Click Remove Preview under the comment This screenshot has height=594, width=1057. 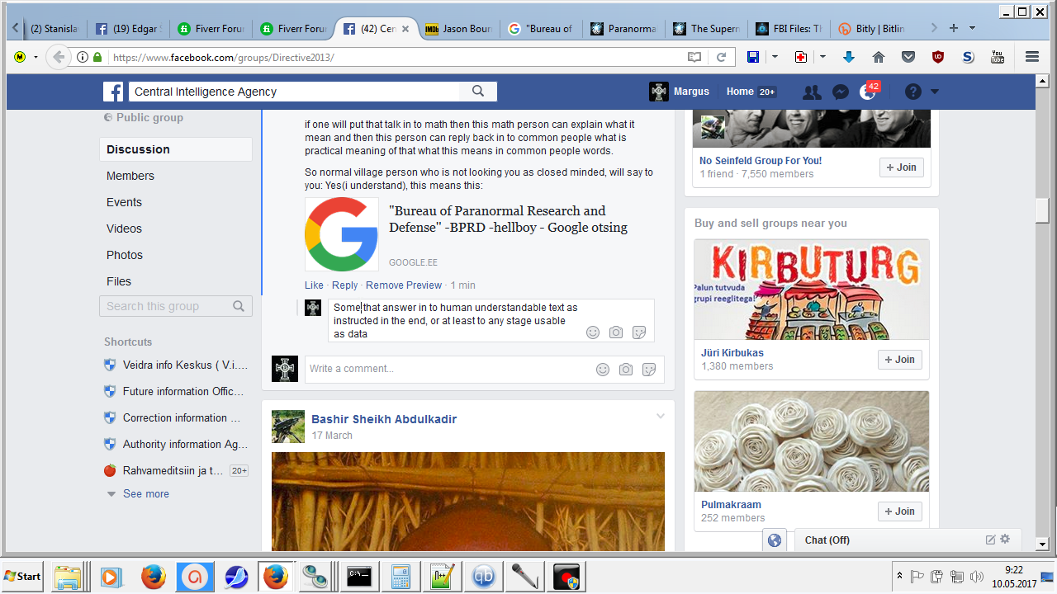(404, 285)
